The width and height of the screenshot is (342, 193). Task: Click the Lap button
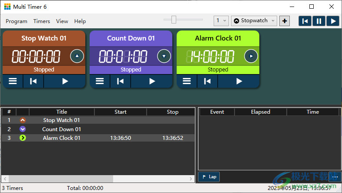(x=209, y=176)
